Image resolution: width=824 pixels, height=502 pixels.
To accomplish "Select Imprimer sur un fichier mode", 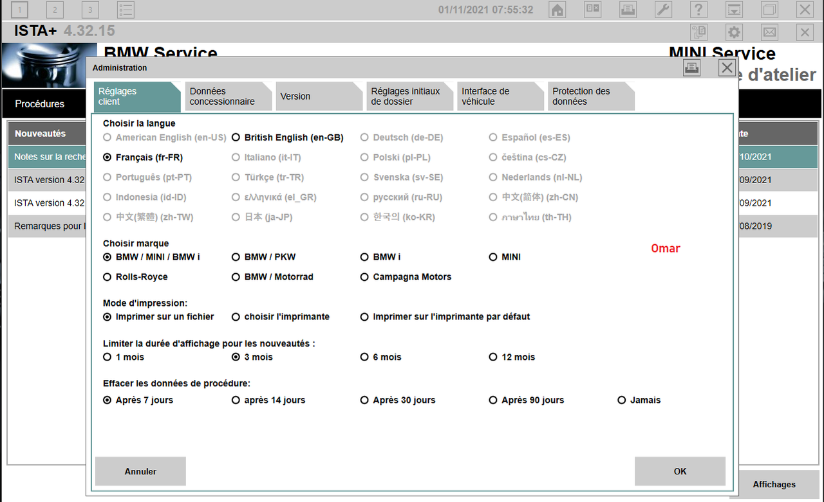I will click(x=158, y=317).
